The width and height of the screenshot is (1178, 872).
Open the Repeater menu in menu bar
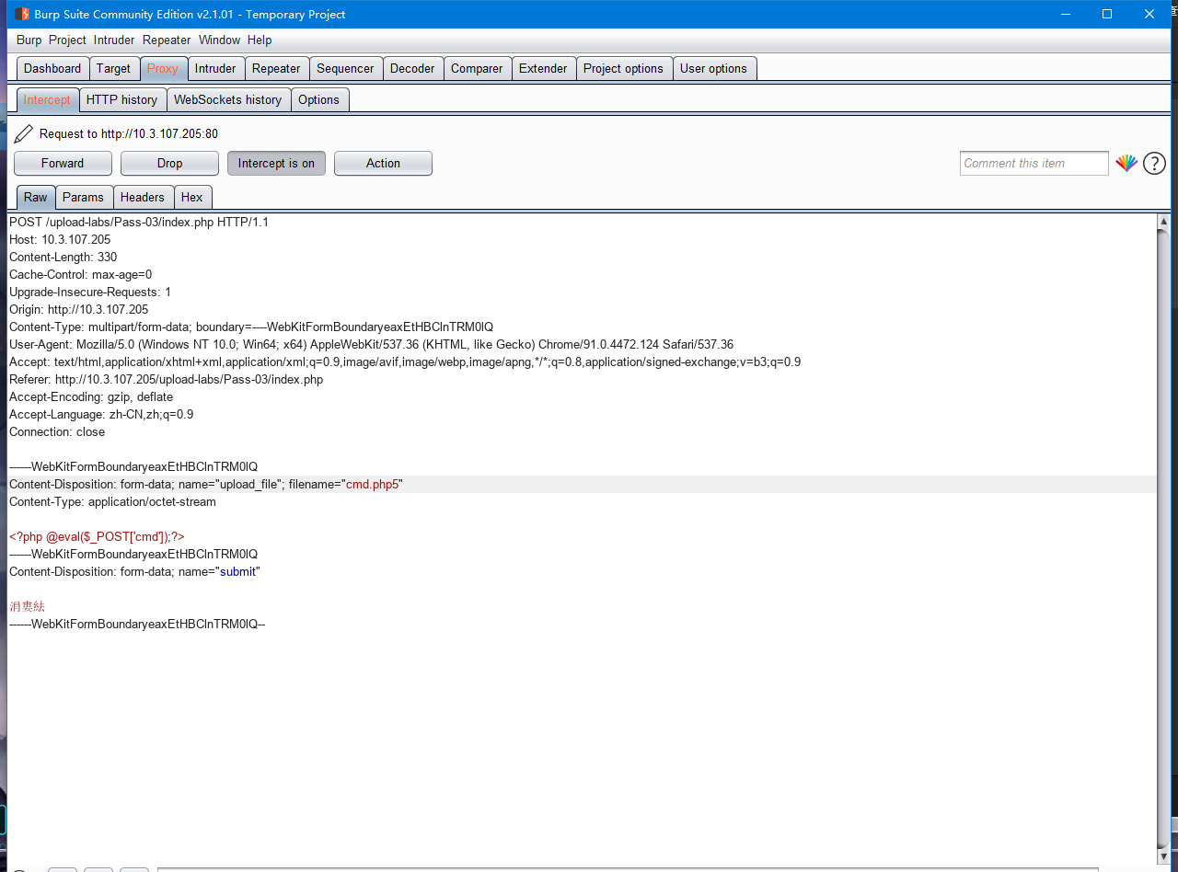click(x=167, y=40)
